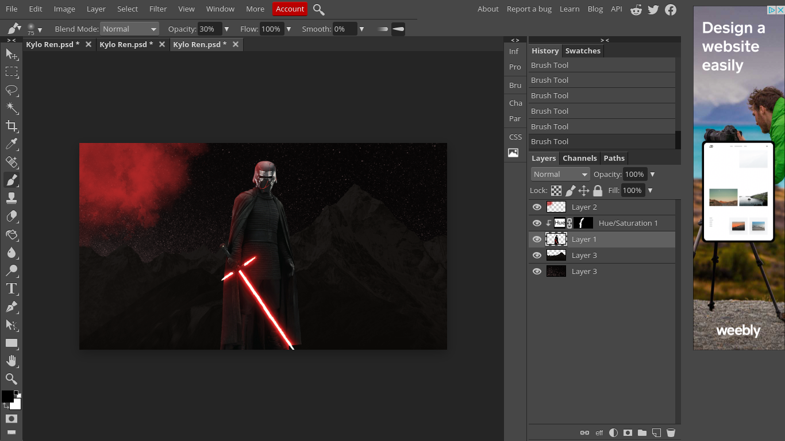Add new adjustment layer half-circle icon

[x=613, y=433]
